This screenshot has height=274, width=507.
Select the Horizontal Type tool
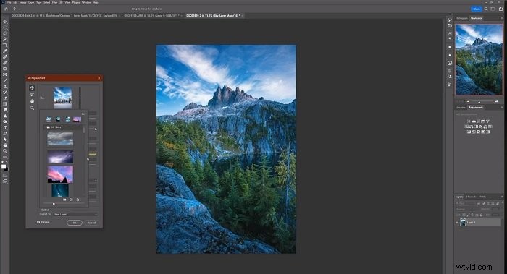point(5,127)
